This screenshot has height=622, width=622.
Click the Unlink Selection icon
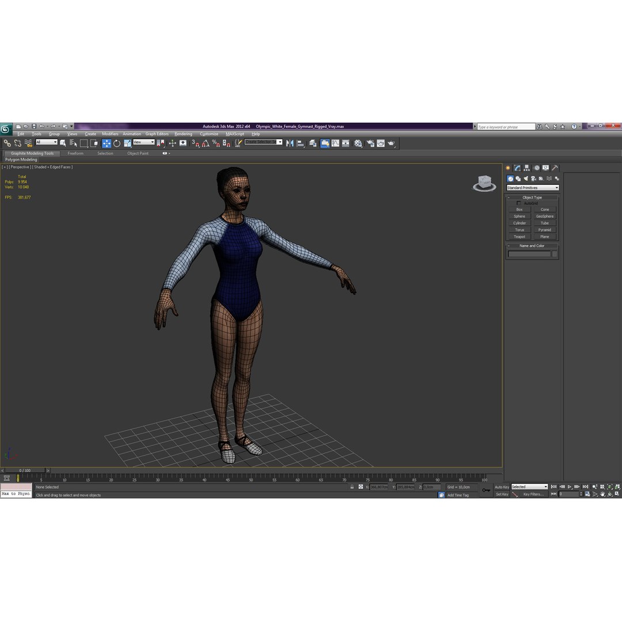17,143
